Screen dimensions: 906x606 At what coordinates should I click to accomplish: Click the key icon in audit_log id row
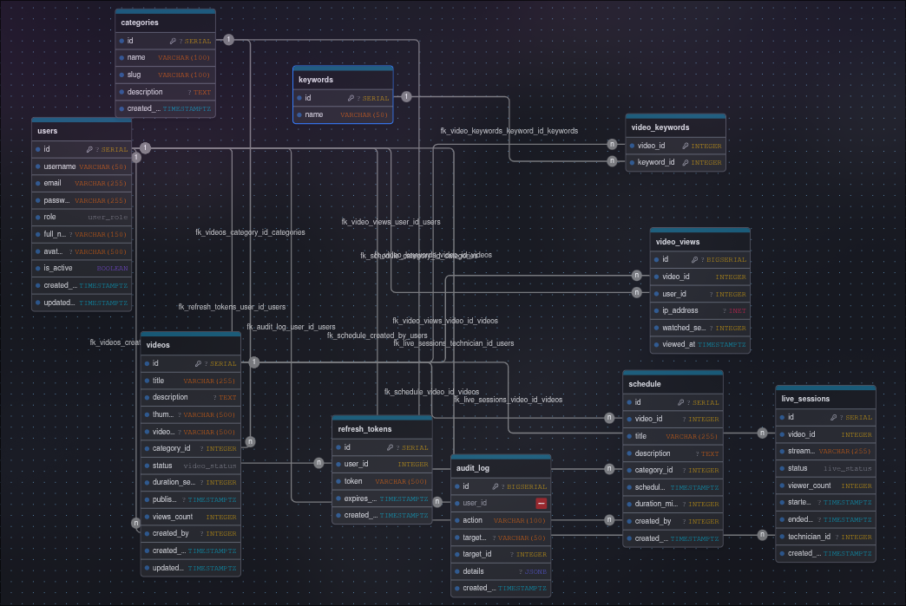(x=496, y=486)
